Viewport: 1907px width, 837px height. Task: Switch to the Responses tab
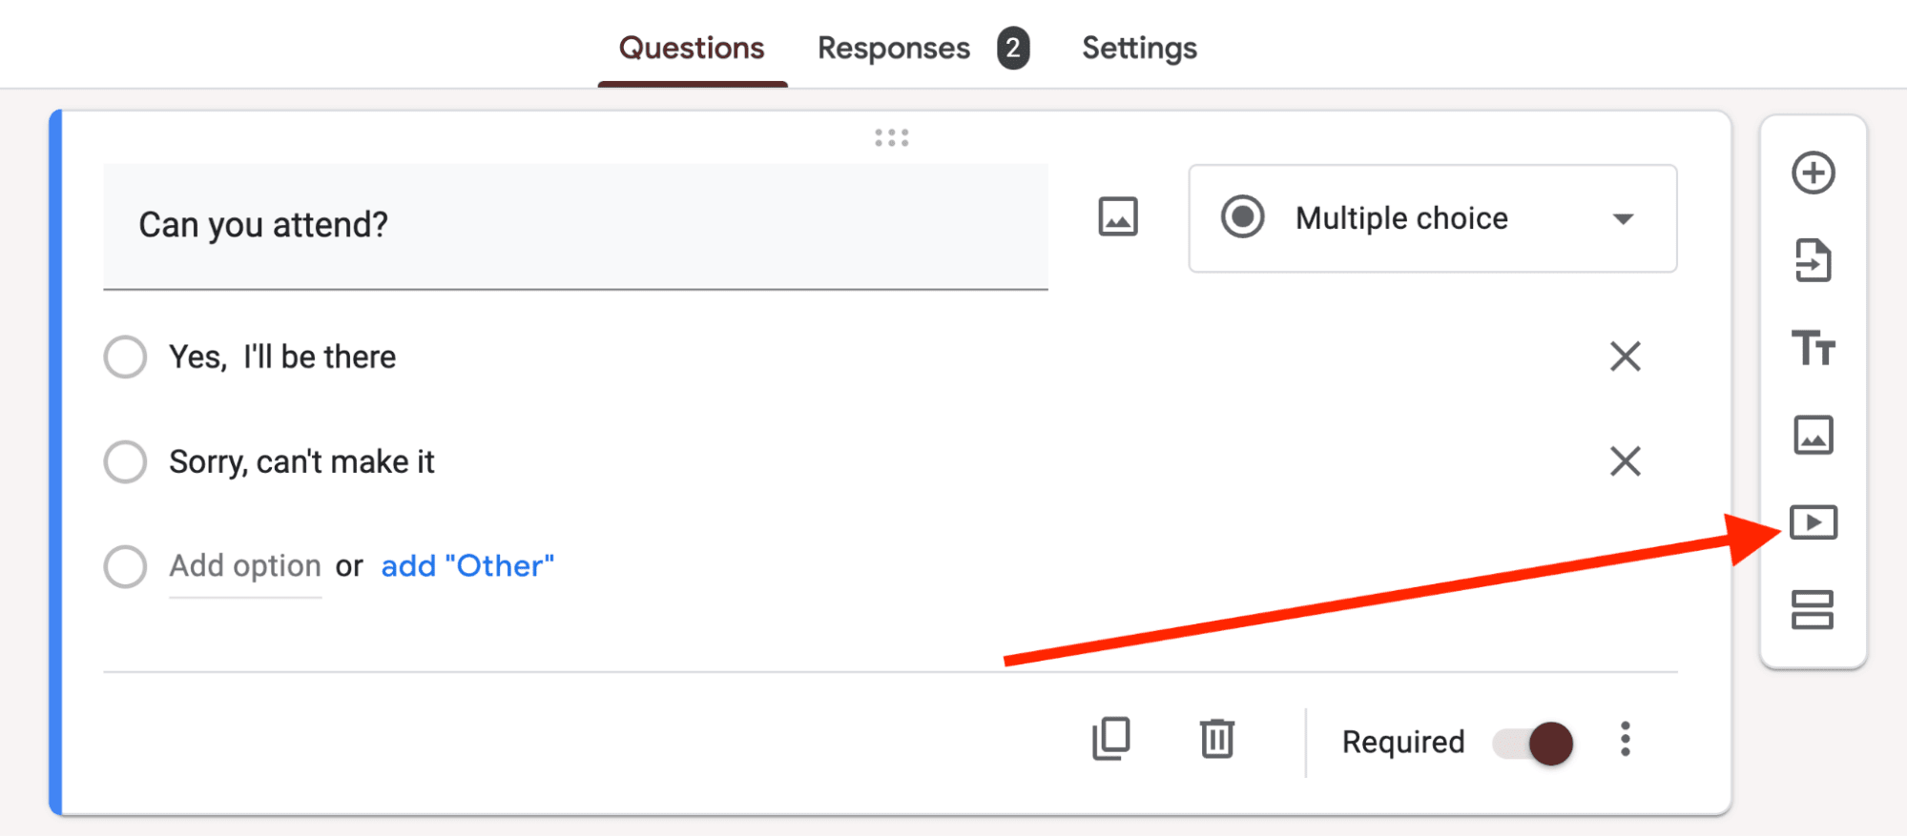893,47
